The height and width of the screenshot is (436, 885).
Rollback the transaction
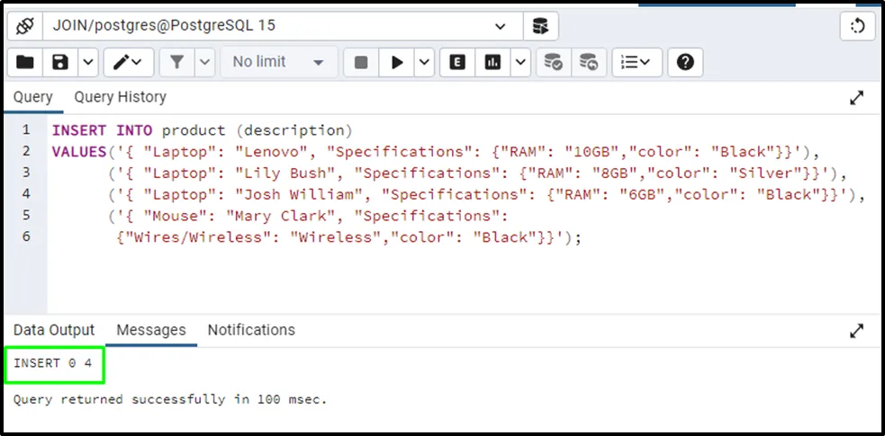click(x=588, y=62)
